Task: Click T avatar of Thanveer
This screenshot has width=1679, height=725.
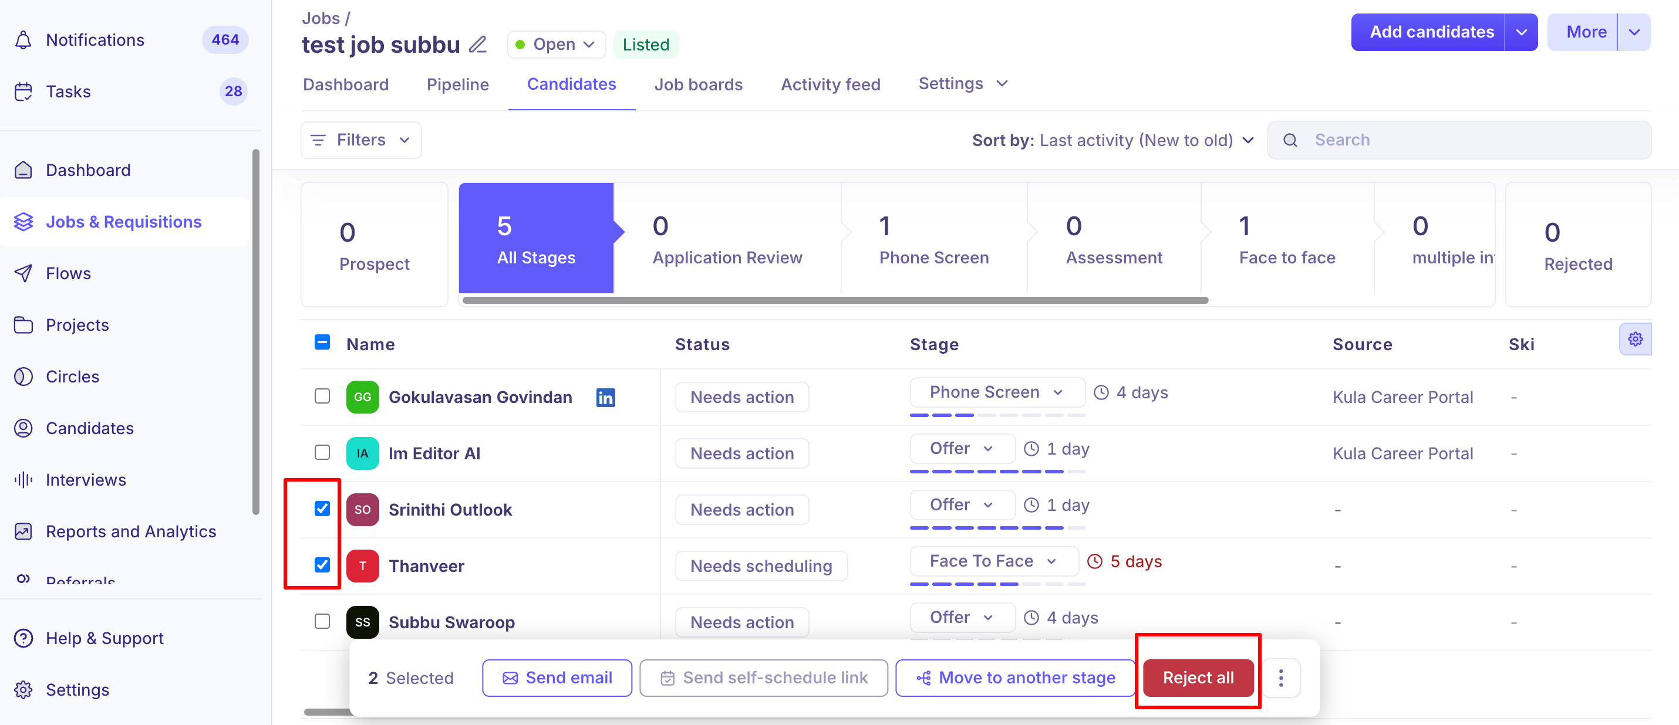Action: 362,566
